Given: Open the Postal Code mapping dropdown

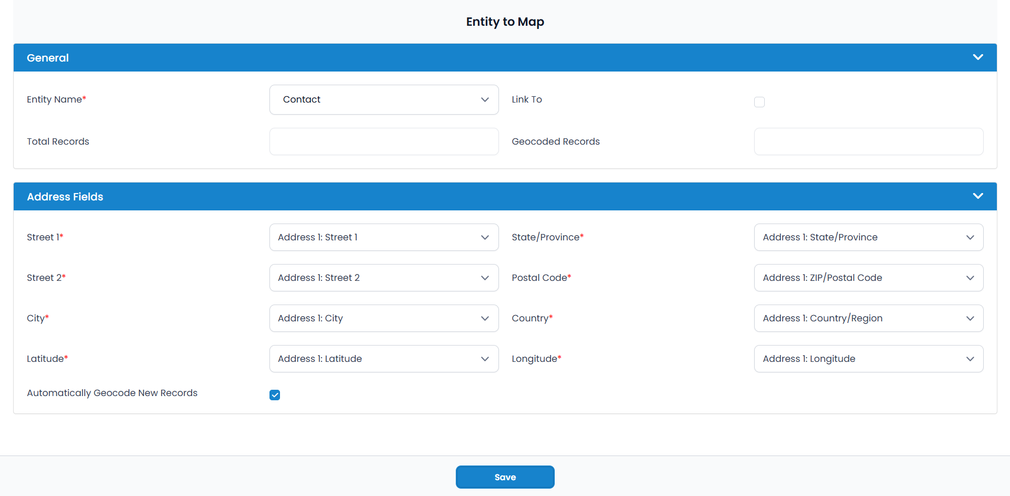Looking at the screenshot, I should click(x=868, y=278).
